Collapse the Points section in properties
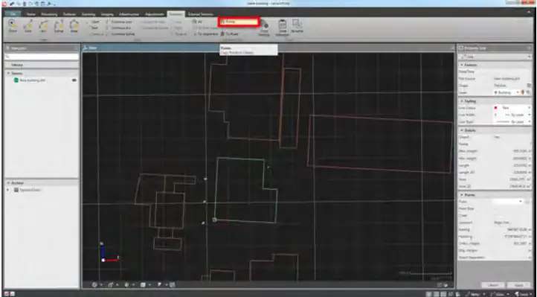 pyautogui.click(x=462, y=194)
